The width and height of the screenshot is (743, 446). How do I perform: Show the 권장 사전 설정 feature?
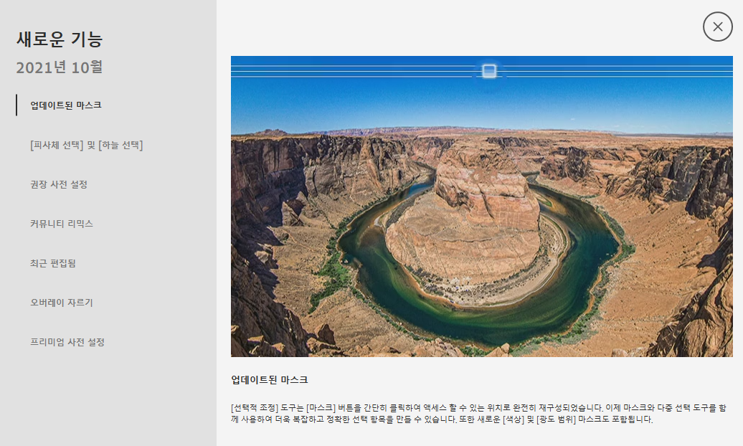point(59,184)
